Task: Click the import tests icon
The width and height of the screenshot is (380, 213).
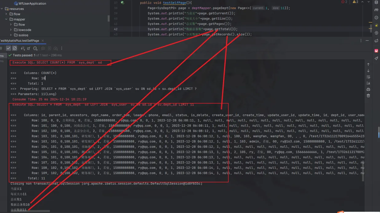Action: coord(49,48)
